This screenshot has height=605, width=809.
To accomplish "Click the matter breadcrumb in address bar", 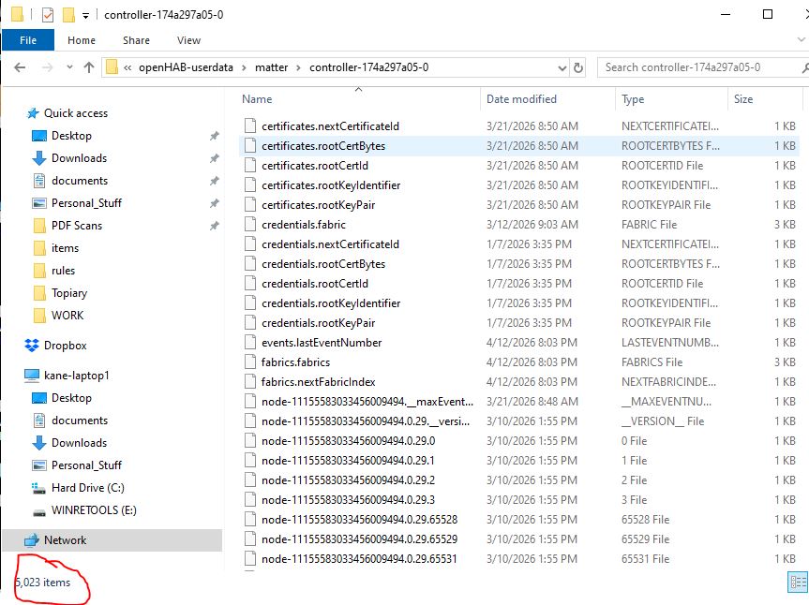I will 272,67.
